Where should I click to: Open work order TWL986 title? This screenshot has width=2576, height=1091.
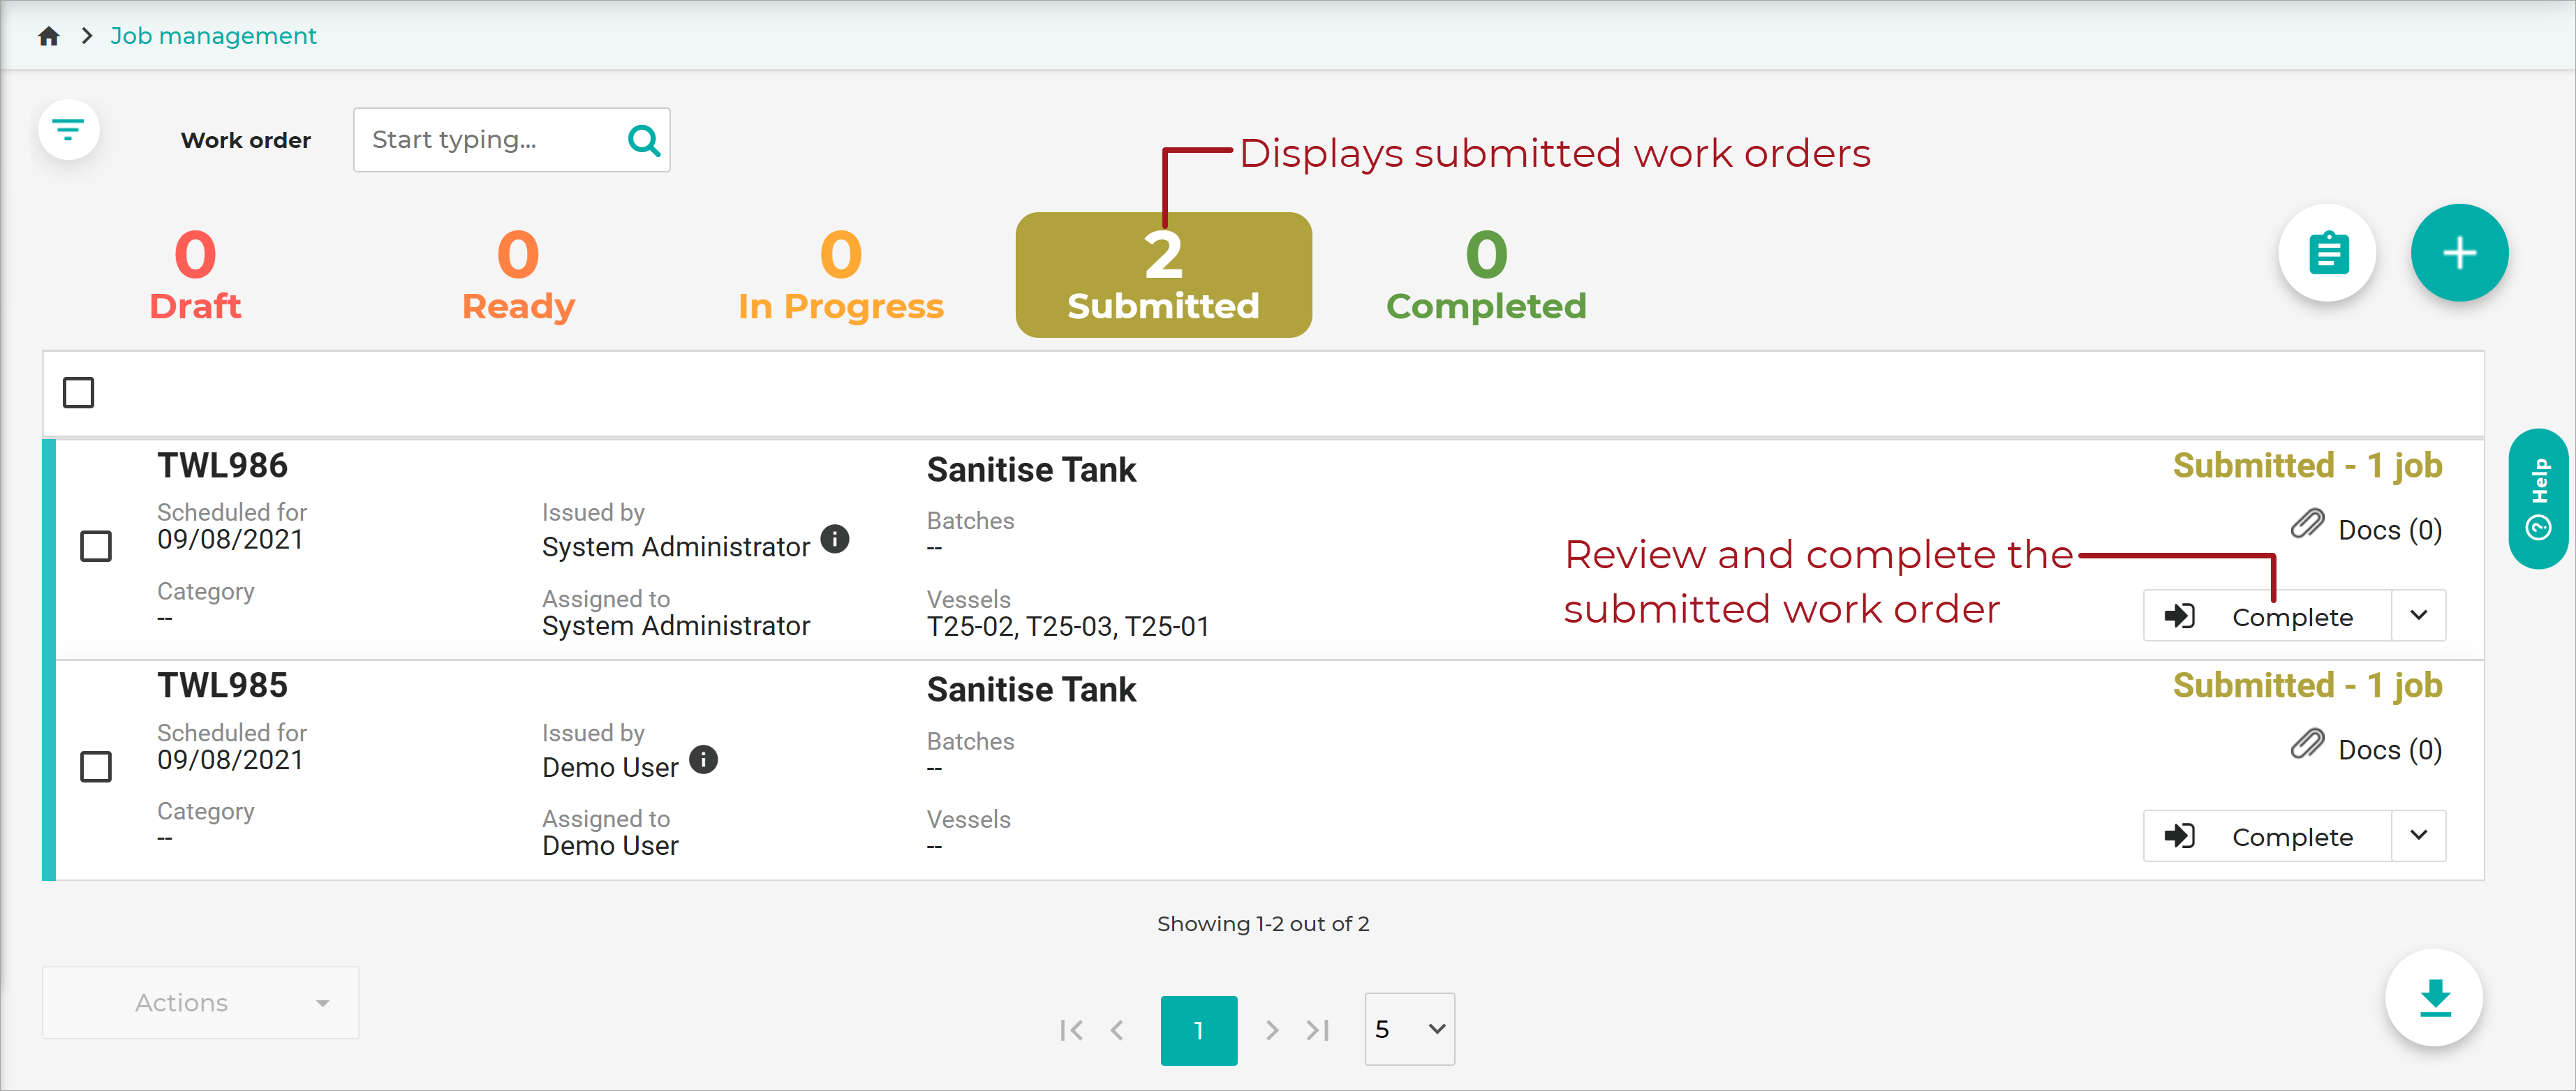(x=222, y=466)
